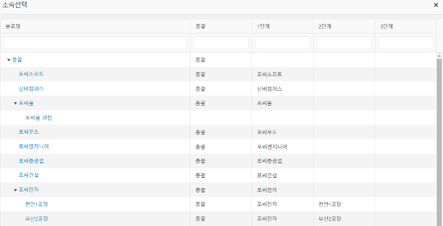Choose the 포씨건설 entry
Viewport: 443px width, 226px height.
[x=29, y=176]
